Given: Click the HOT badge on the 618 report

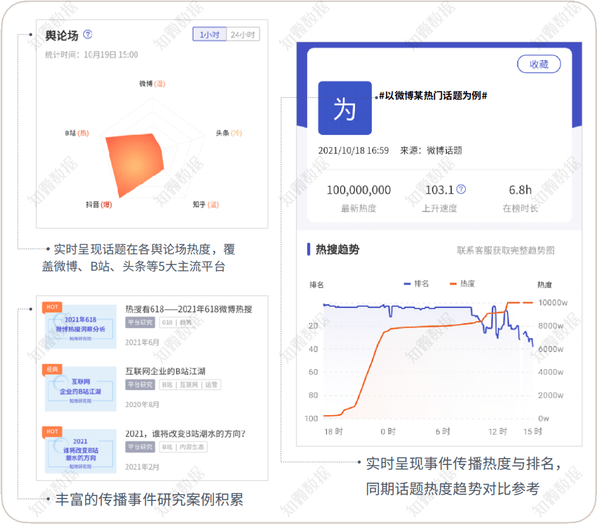Looking at the screenshot, I should [x=52, y=307].
